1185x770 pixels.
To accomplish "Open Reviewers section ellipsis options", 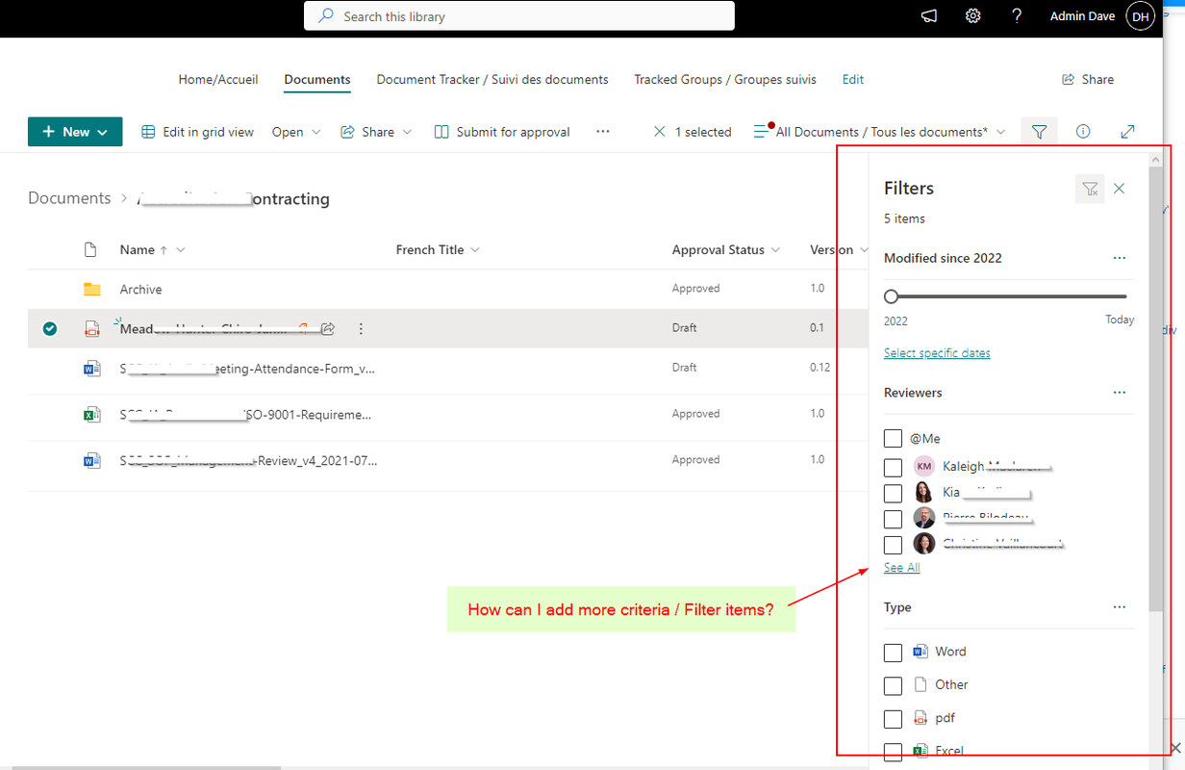I will pos(1119,393).
